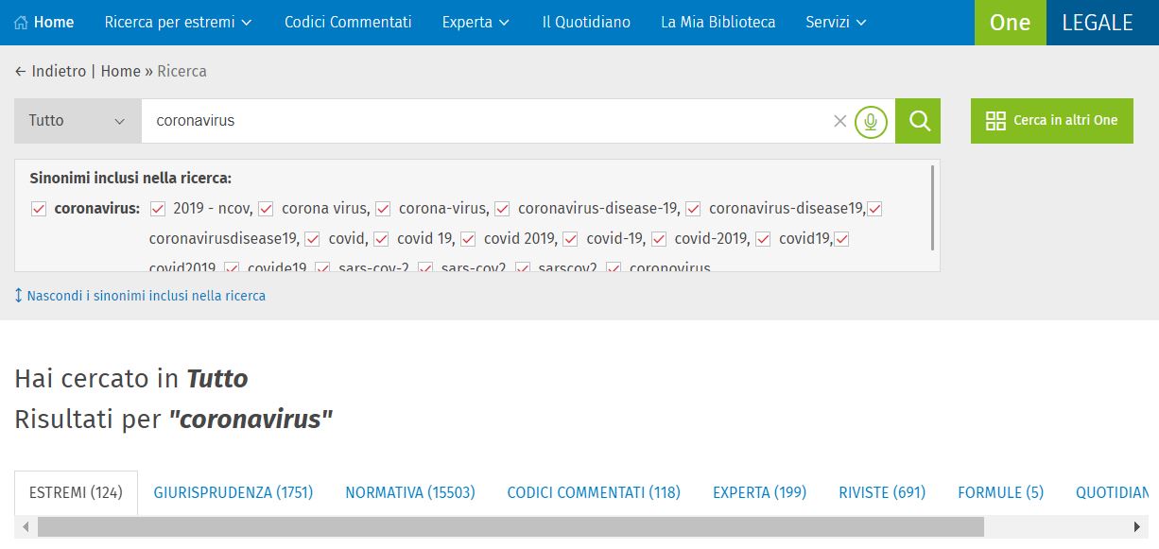Expand the Servizi dropdown menu
This screenshot has height=549, width=1159.
point(836,22)
